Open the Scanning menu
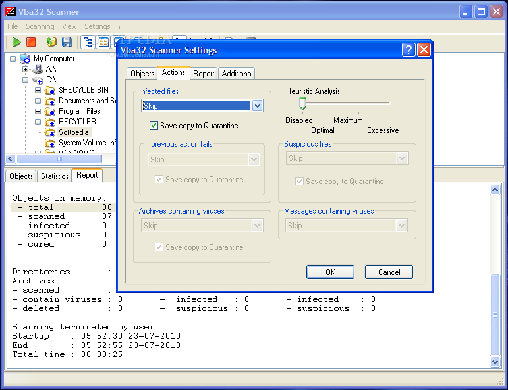The height and width of the screenshot is (390, 508). (40, 26)
